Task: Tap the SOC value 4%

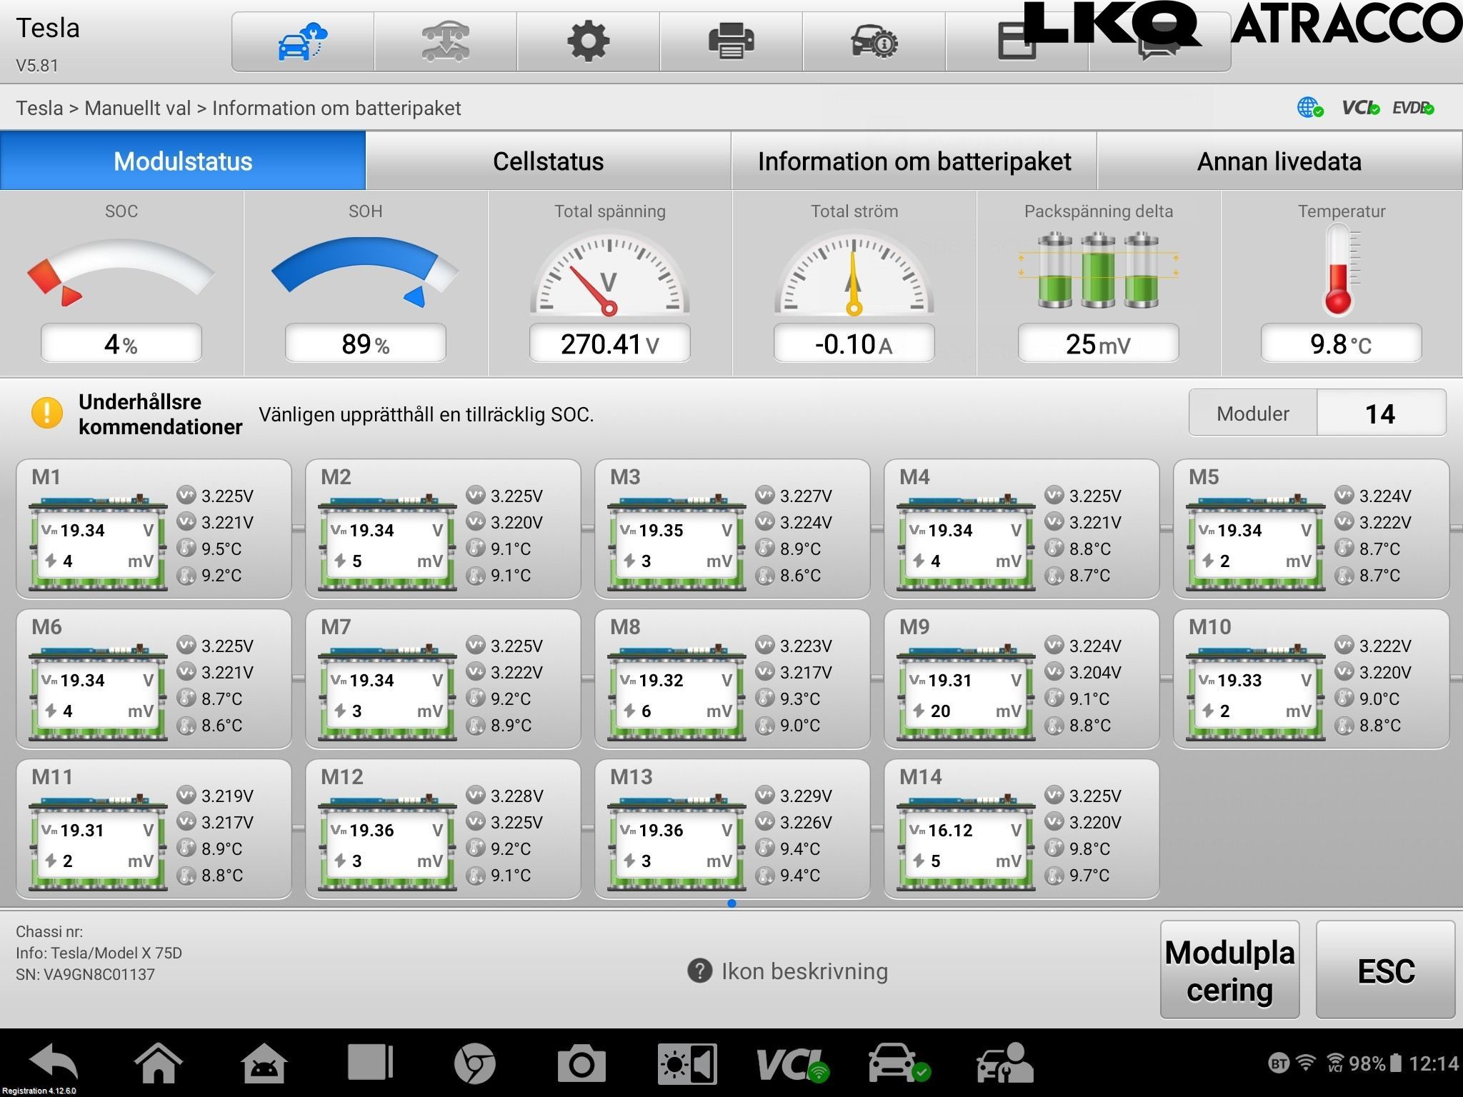Action: [x=121, y=344]
